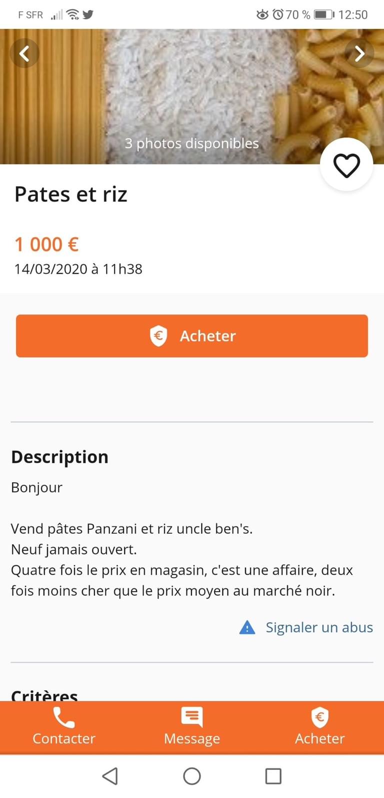
Task: Tap the next photo arrow
Action: coord(359,53)
